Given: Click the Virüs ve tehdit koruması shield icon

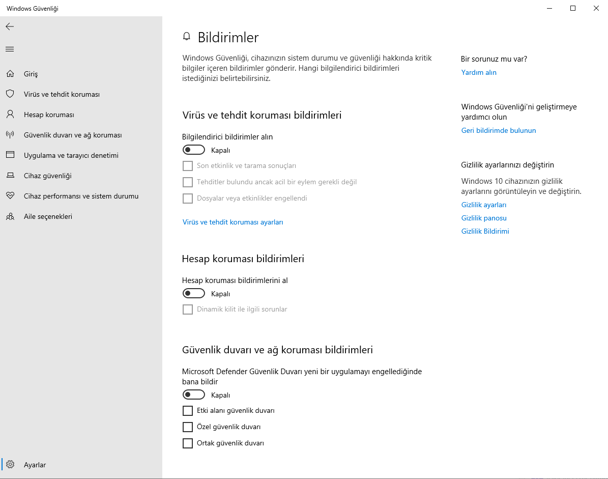Looking at the screenshot, I should [x=10, y=94].
